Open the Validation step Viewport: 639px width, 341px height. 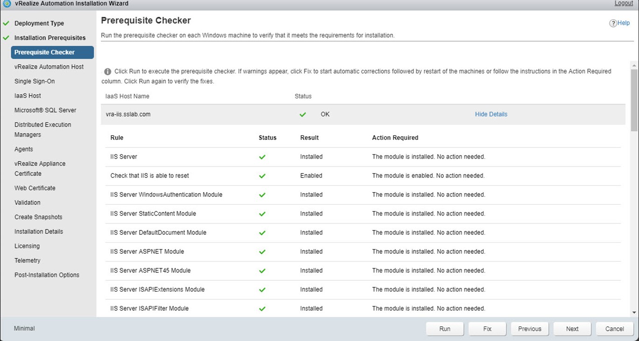tap(28, 202)
